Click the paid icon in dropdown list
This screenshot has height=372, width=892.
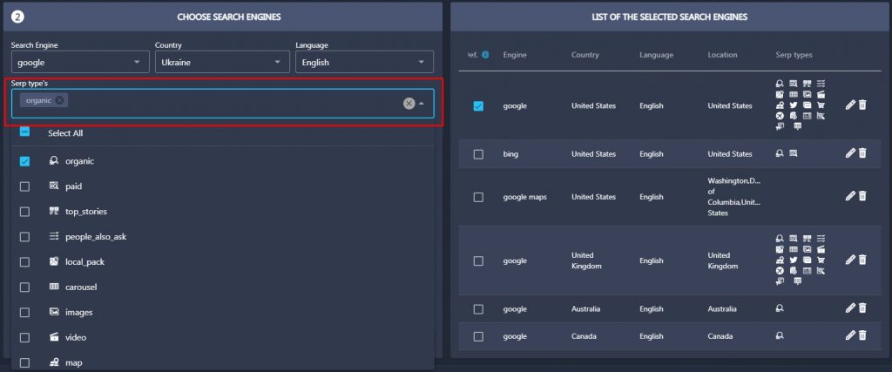(54, 186)
